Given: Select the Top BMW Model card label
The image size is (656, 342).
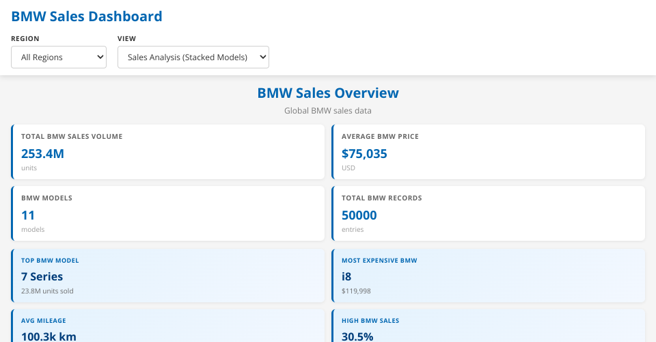Looking at the screenshot, I should (x=50, y=261).
